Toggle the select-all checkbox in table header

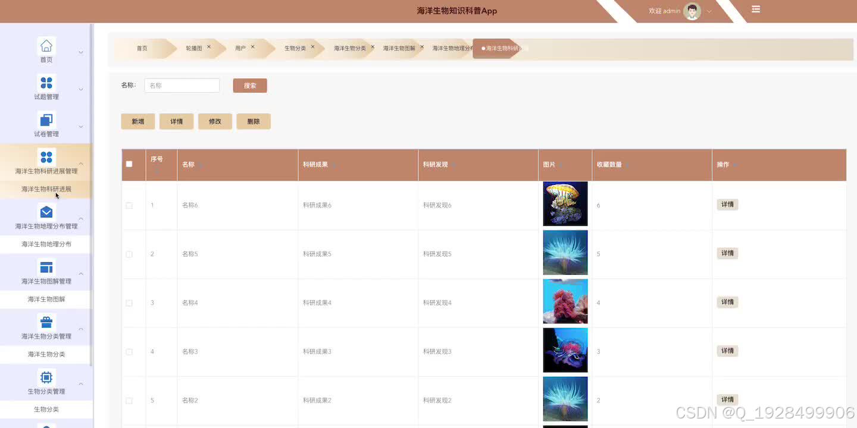[129, 164]
